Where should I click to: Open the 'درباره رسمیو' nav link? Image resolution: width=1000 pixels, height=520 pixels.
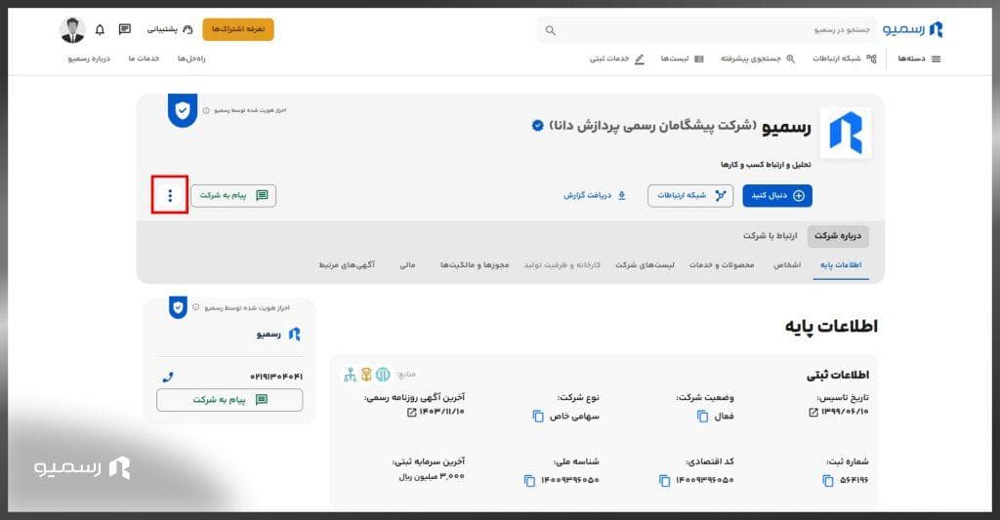(x=89, y=59)
